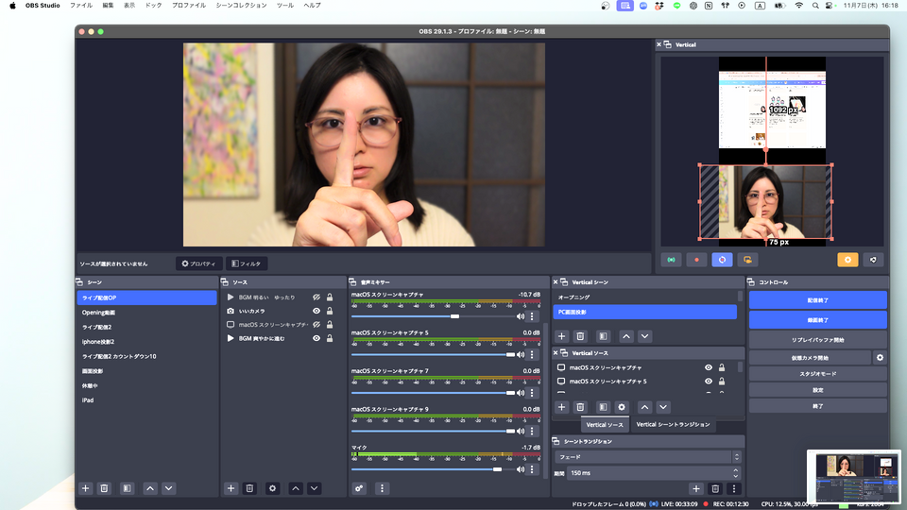907x510 pixels.
Task: Toggle lock on BGM 爽やかに進む source
Action: (x=330, y=338)
